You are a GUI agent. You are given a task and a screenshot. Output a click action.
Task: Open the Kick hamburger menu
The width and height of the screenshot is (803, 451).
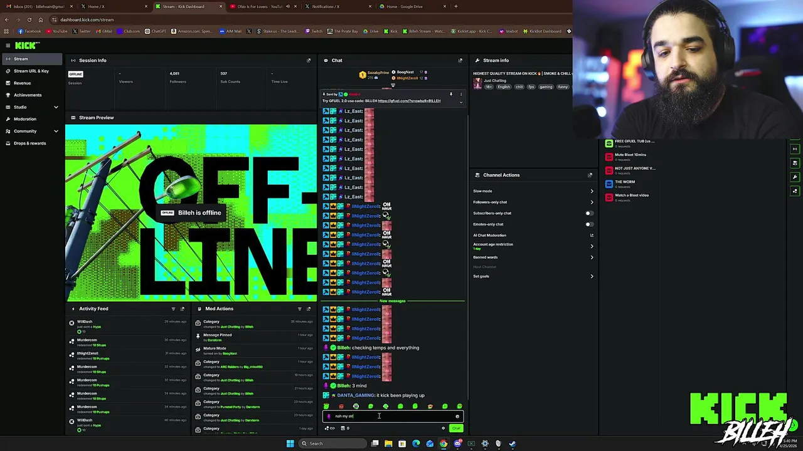click(8, 45)
